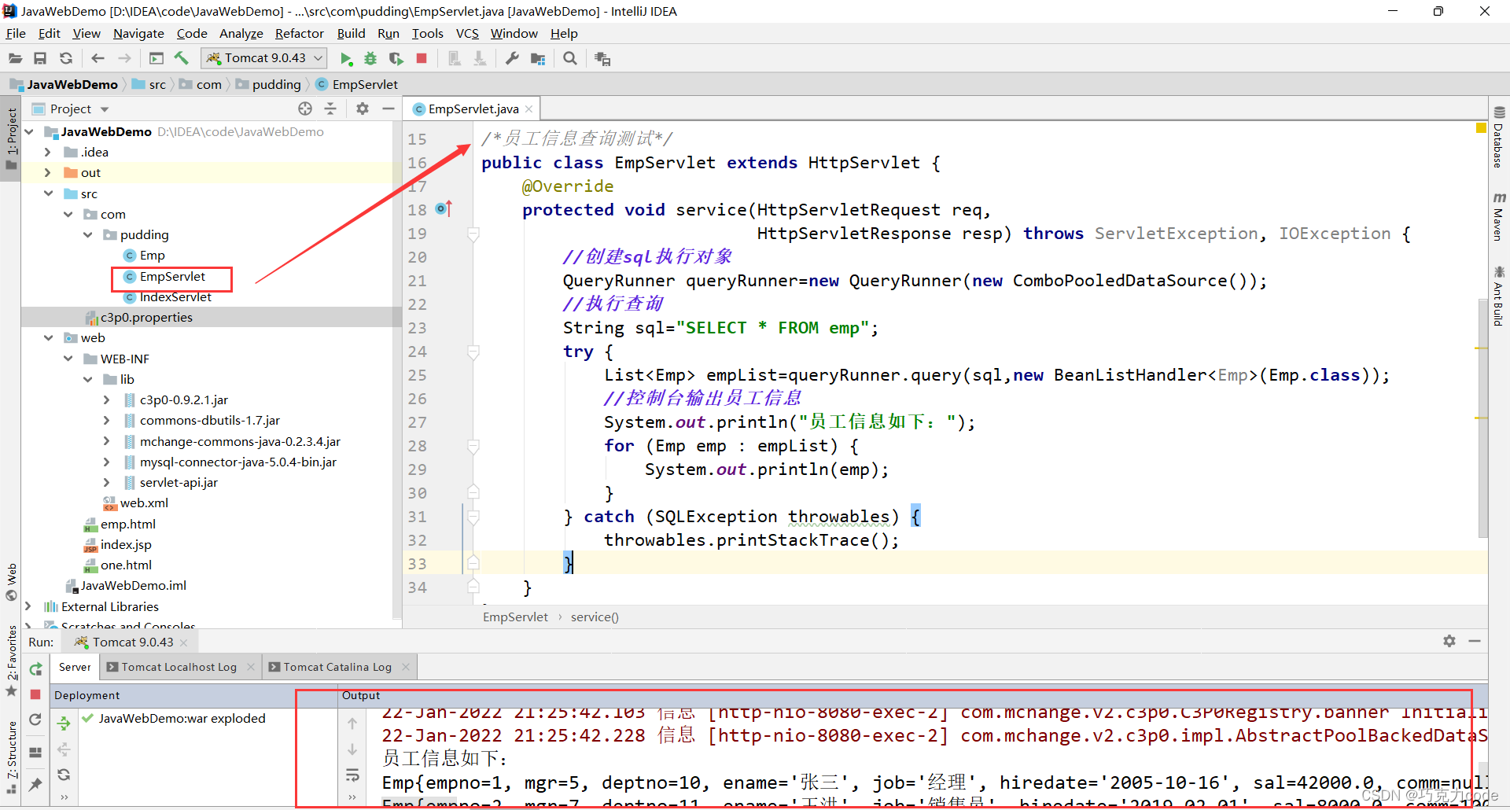Run with coverage icon
1510x810 pixels.
click(x=396, y=58)
